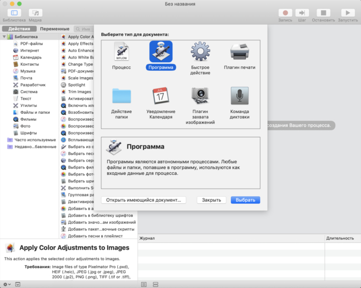This screenshot has height=288, width=361.
Task: Click the Закрыть button
Action: tap(212, 200)
